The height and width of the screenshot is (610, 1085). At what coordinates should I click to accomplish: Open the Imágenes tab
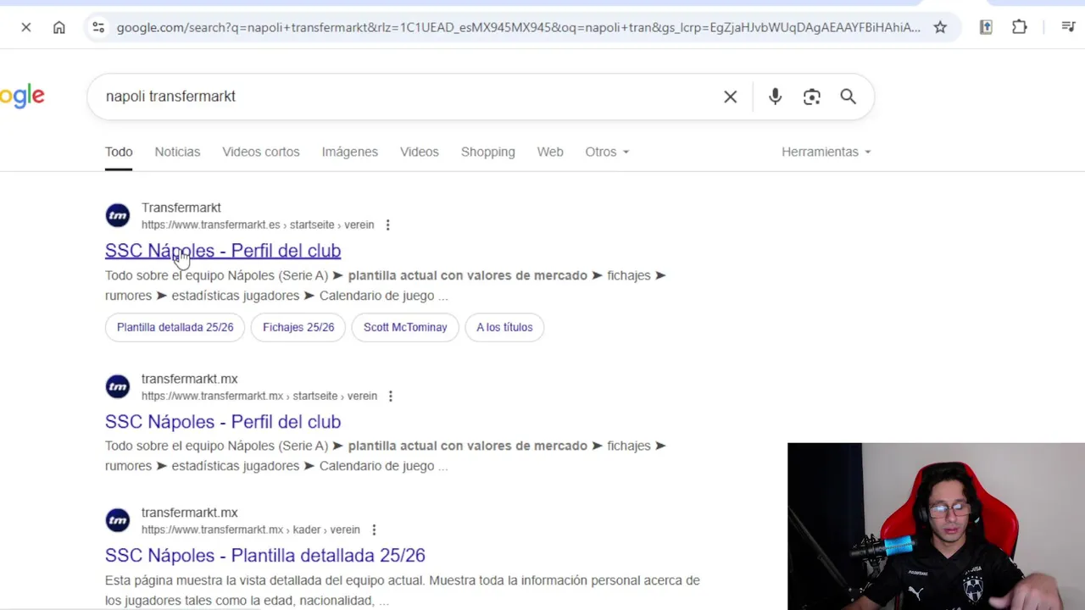(x=349, y=152)
